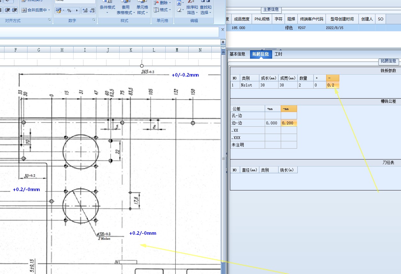401x274 pixels.
Task: Select the 185.000 width cell
Action: pyautogui.click(x=241, y=28)
